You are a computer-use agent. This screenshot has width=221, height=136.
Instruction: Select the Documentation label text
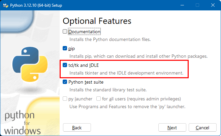pos(85,32)
